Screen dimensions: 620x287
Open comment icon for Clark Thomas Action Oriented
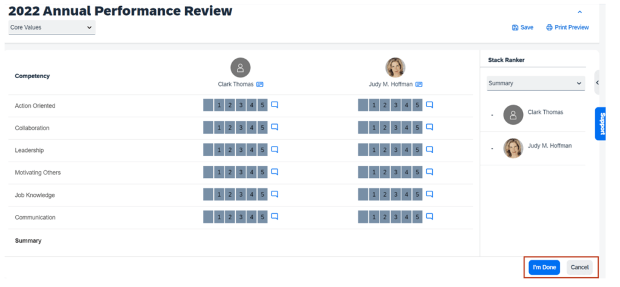point(275,105)
